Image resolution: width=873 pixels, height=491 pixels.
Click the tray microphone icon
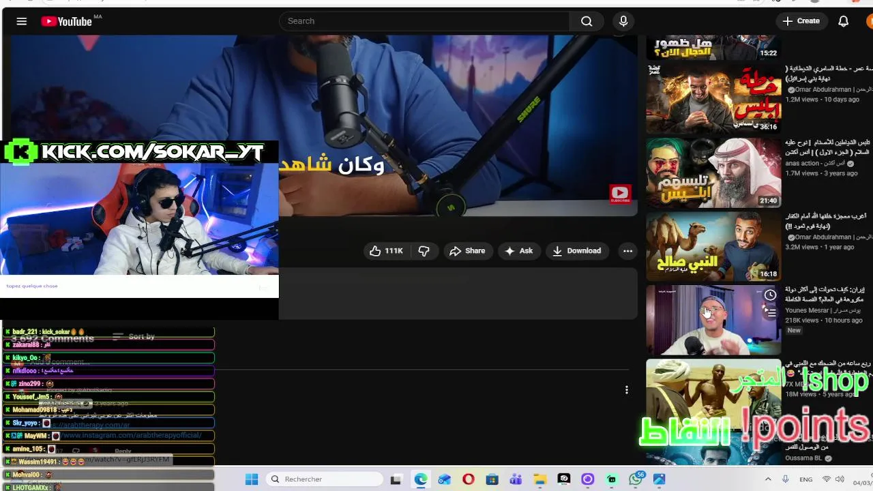786,479
